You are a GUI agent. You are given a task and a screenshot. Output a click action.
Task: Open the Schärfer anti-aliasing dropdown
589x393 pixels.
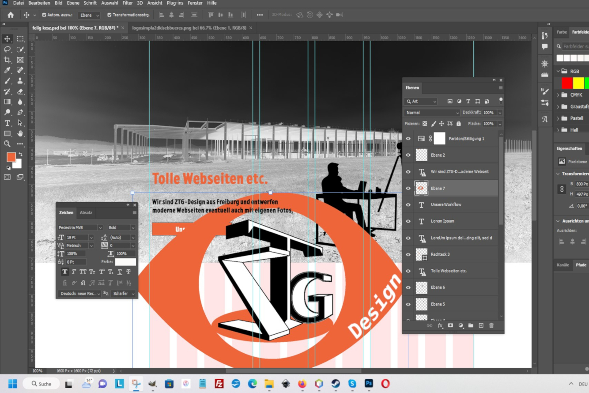tap(124, 294)
